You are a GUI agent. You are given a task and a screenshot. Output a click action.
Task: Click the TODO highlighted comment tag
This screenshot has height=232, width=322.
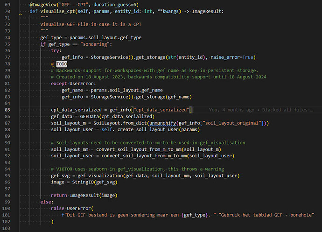(62, 64)
